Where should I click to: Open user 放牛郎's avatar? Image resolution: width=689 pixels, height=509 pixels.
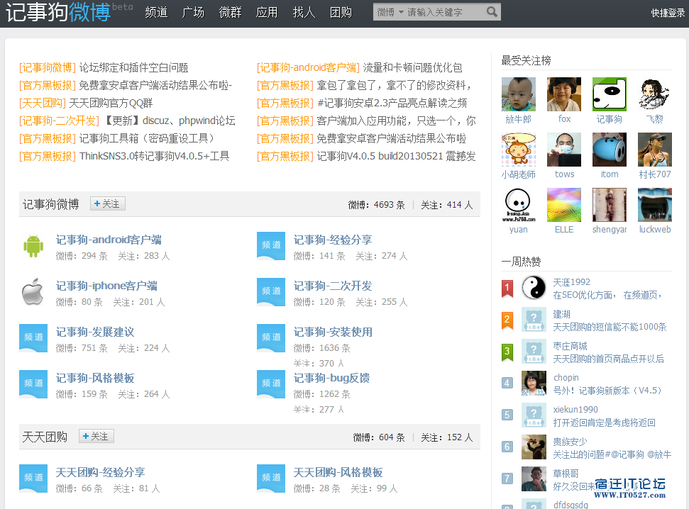click(x=519, y=94)
